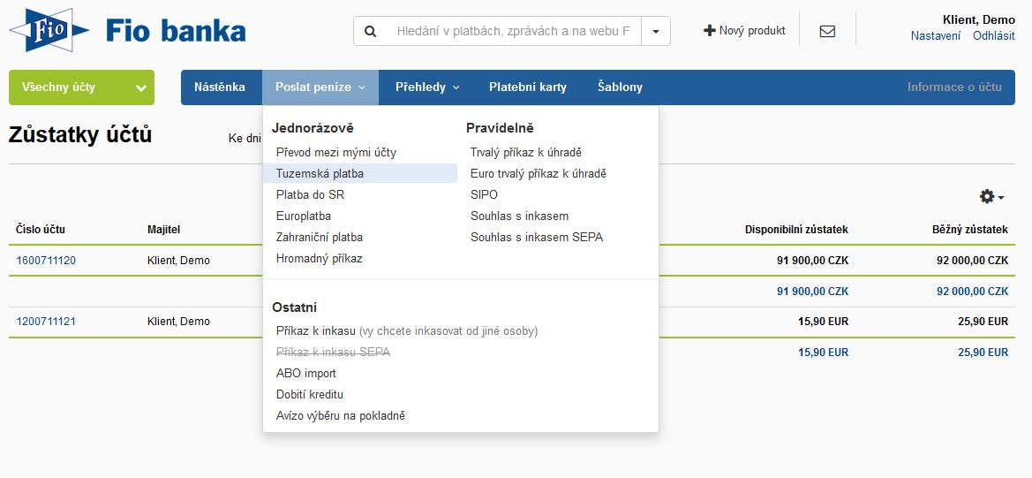Open the table settings gear icon

point(987,196)
